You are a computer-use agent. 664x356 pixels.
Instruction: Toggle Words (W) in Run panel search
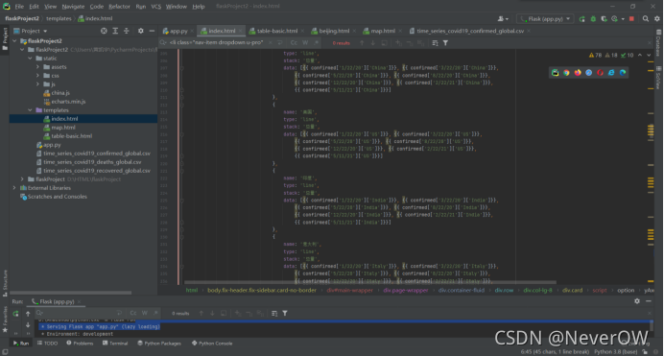(144, 313)
